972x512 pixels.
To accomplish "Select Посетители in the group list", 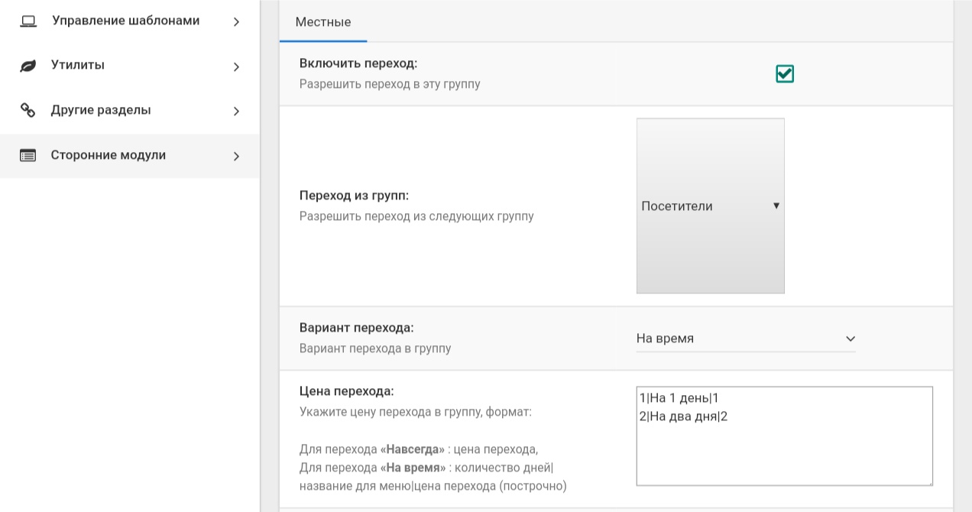I will 677,206.
